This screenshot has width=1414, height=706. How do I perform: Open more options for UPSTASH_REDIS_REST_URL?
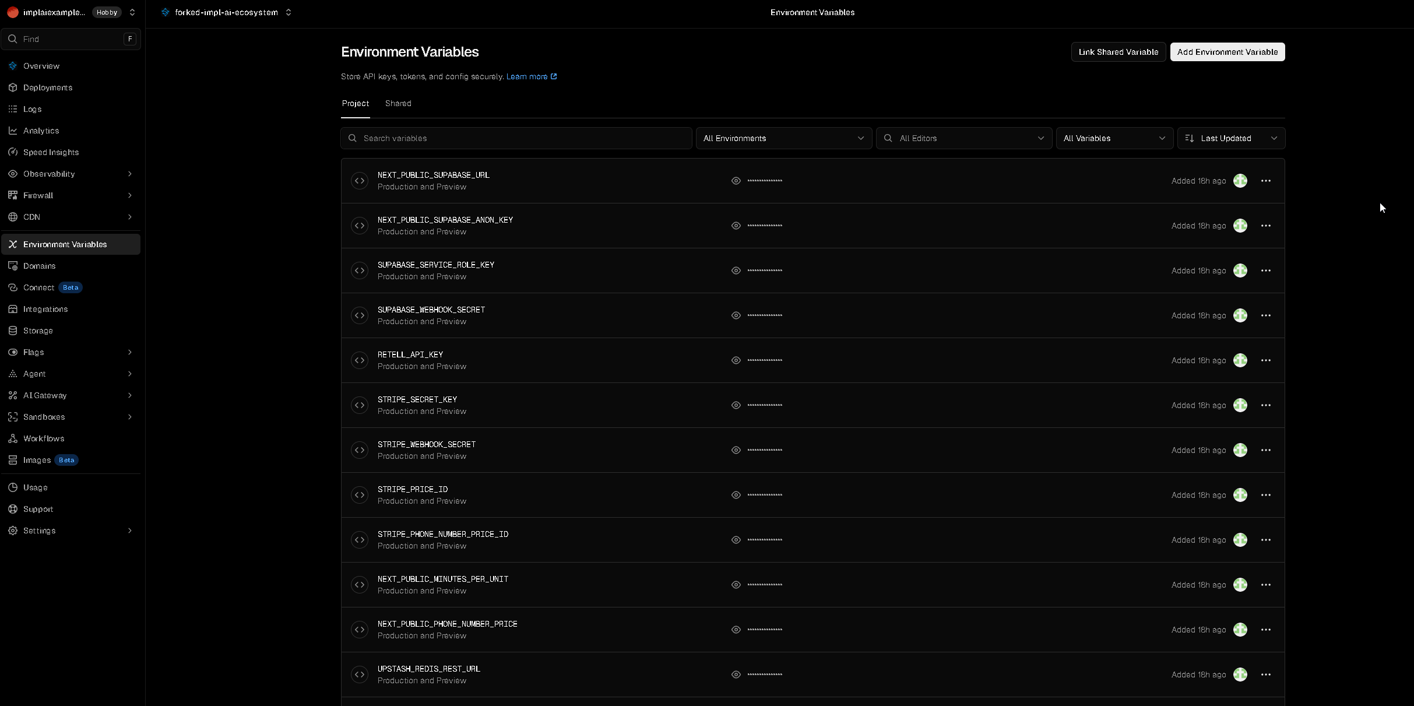tap(1266, 675)
